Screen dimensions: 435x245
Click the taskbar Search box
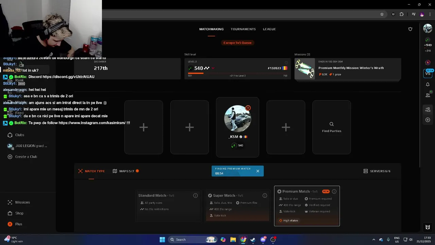pos(193,240)
